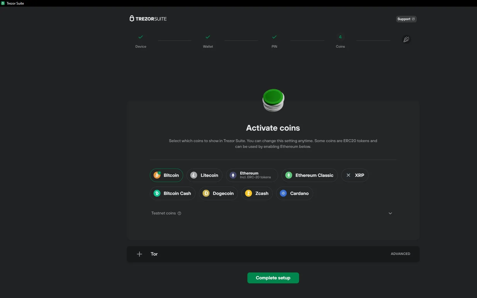This screenshot has width=477, height=298.
Task: Expand the Testnet coins section
Action: click(x=390, y=213)
